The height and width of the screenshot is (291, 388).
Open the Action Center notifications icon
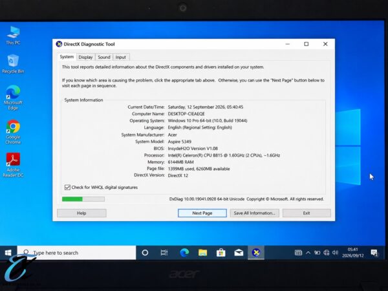pyautogui.click(x=374, y=253)
